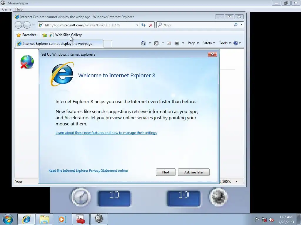This screenshot has height=225, width=301.
Task: Click the Windows Start orb
Action: [8, 219]
